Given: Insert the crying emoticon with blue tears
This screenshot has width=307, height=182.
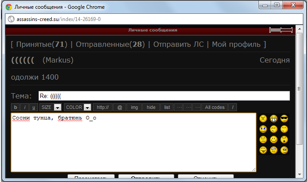Looking at the screenshot, I should (x=263, y=129).
